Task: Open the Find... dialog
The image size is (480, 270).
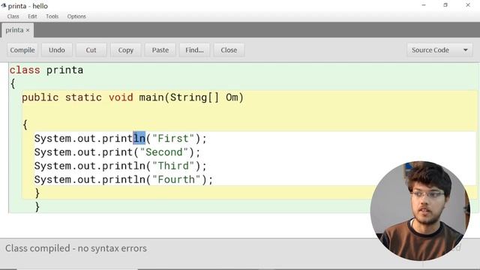Action: click(195, 50)
